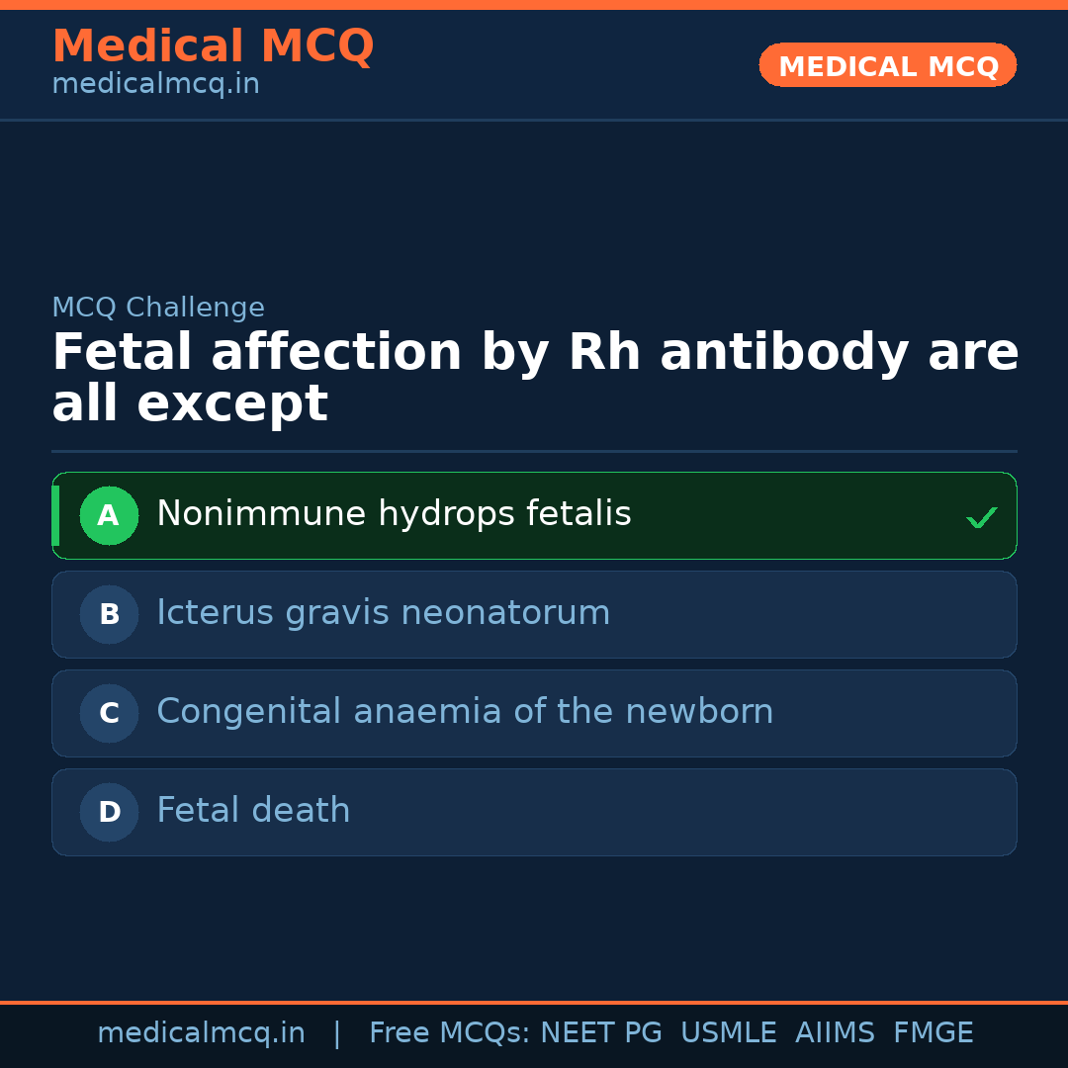Choose answer Nonimmune hydrops fetalis

(x=394, y=514)
